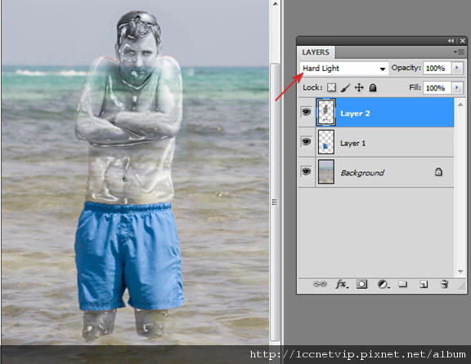Click canvas vertical scrollbar up arrow
This screenshot has height=364, width=471.
click(x=276, y=3)
